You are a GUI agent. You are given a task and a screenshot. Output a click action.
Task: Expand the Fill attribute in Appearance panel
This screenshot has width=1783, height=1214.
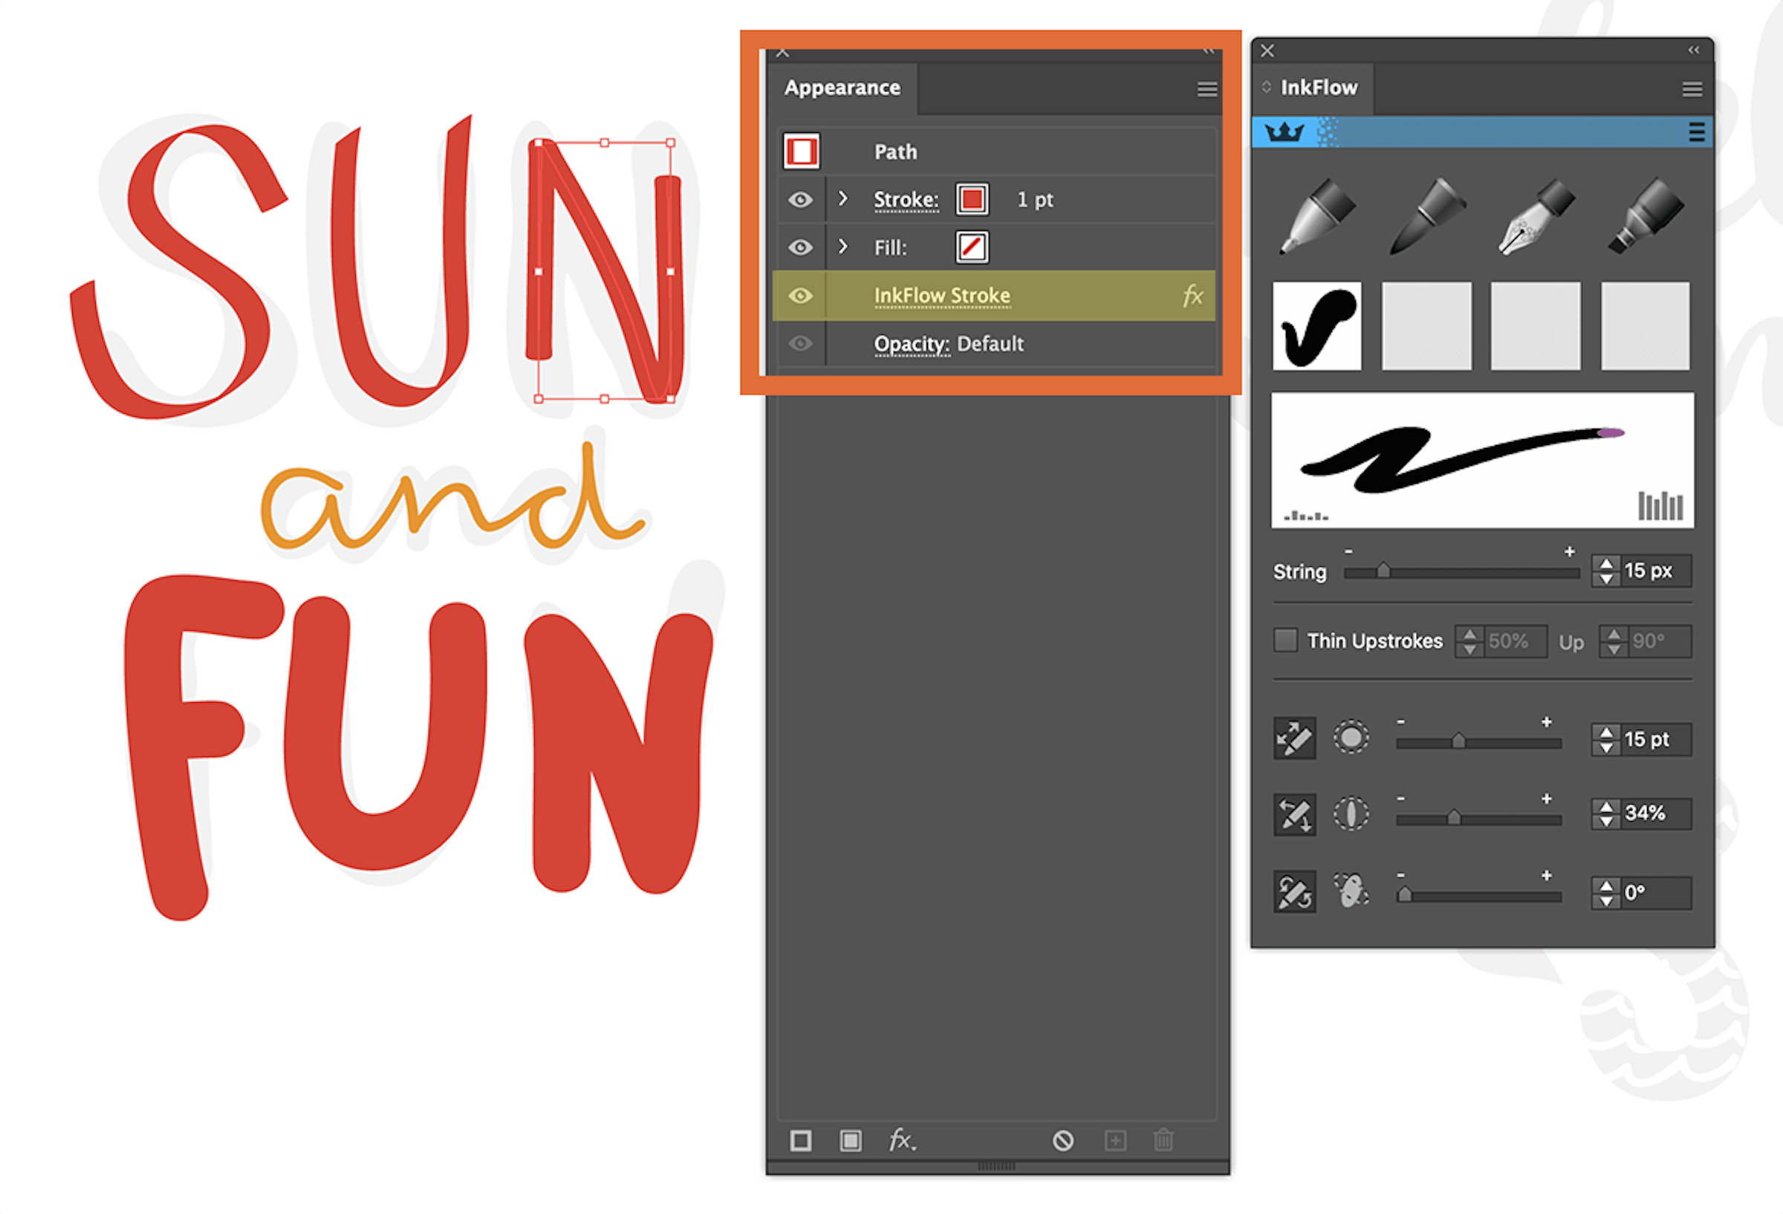pos(844,247)
